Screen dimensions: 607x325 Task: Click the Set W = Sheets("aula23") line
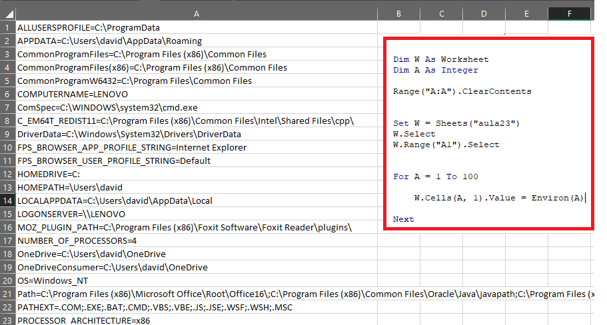point(456,123)
